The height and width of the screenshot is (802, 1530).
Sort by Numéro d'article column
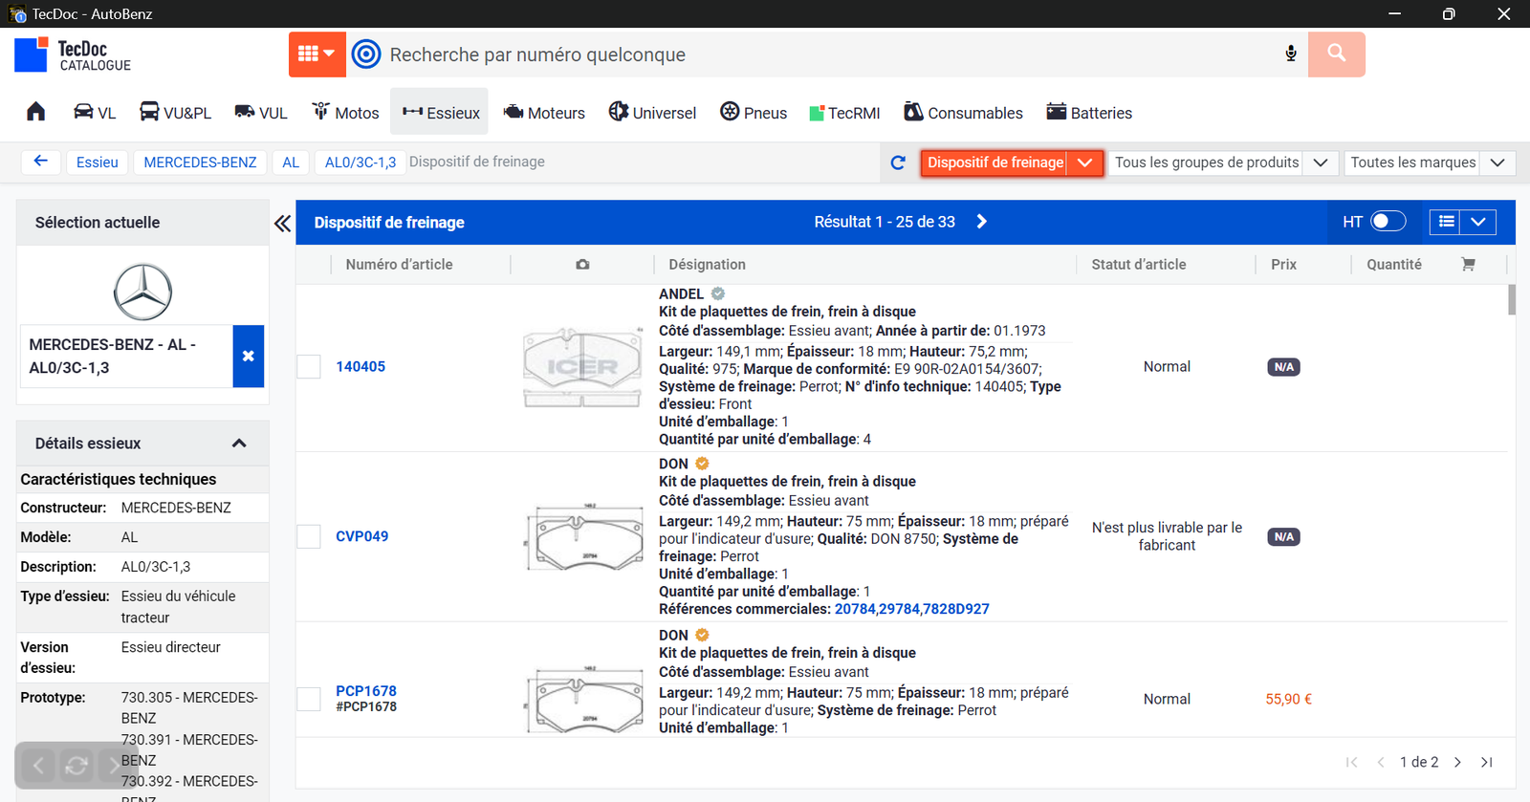(400, 265)
